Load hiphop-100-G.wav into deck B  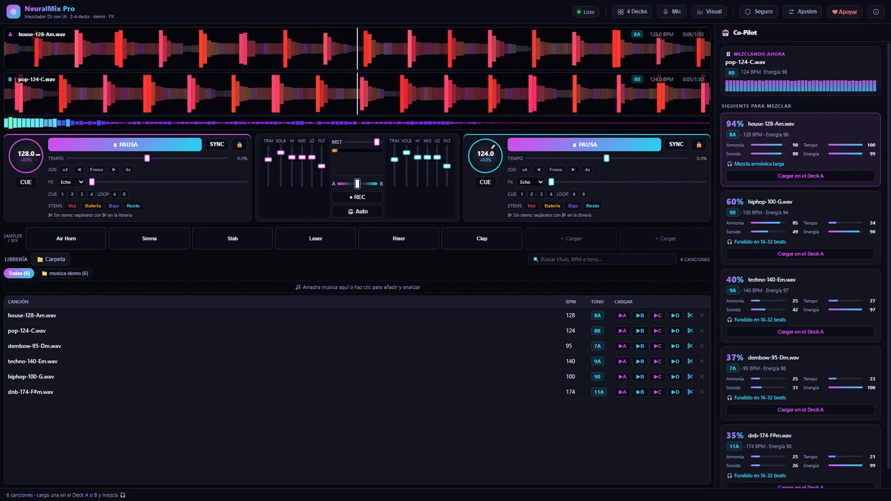(640, 377)
